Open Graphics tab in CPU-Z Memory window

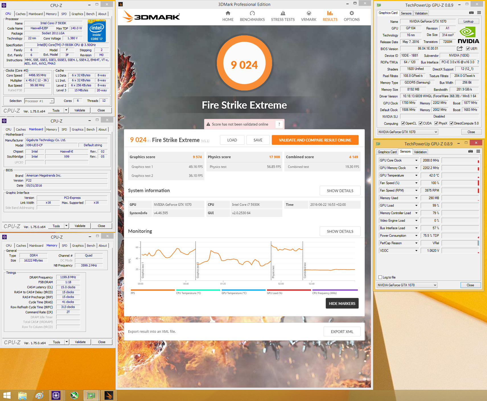78,246
